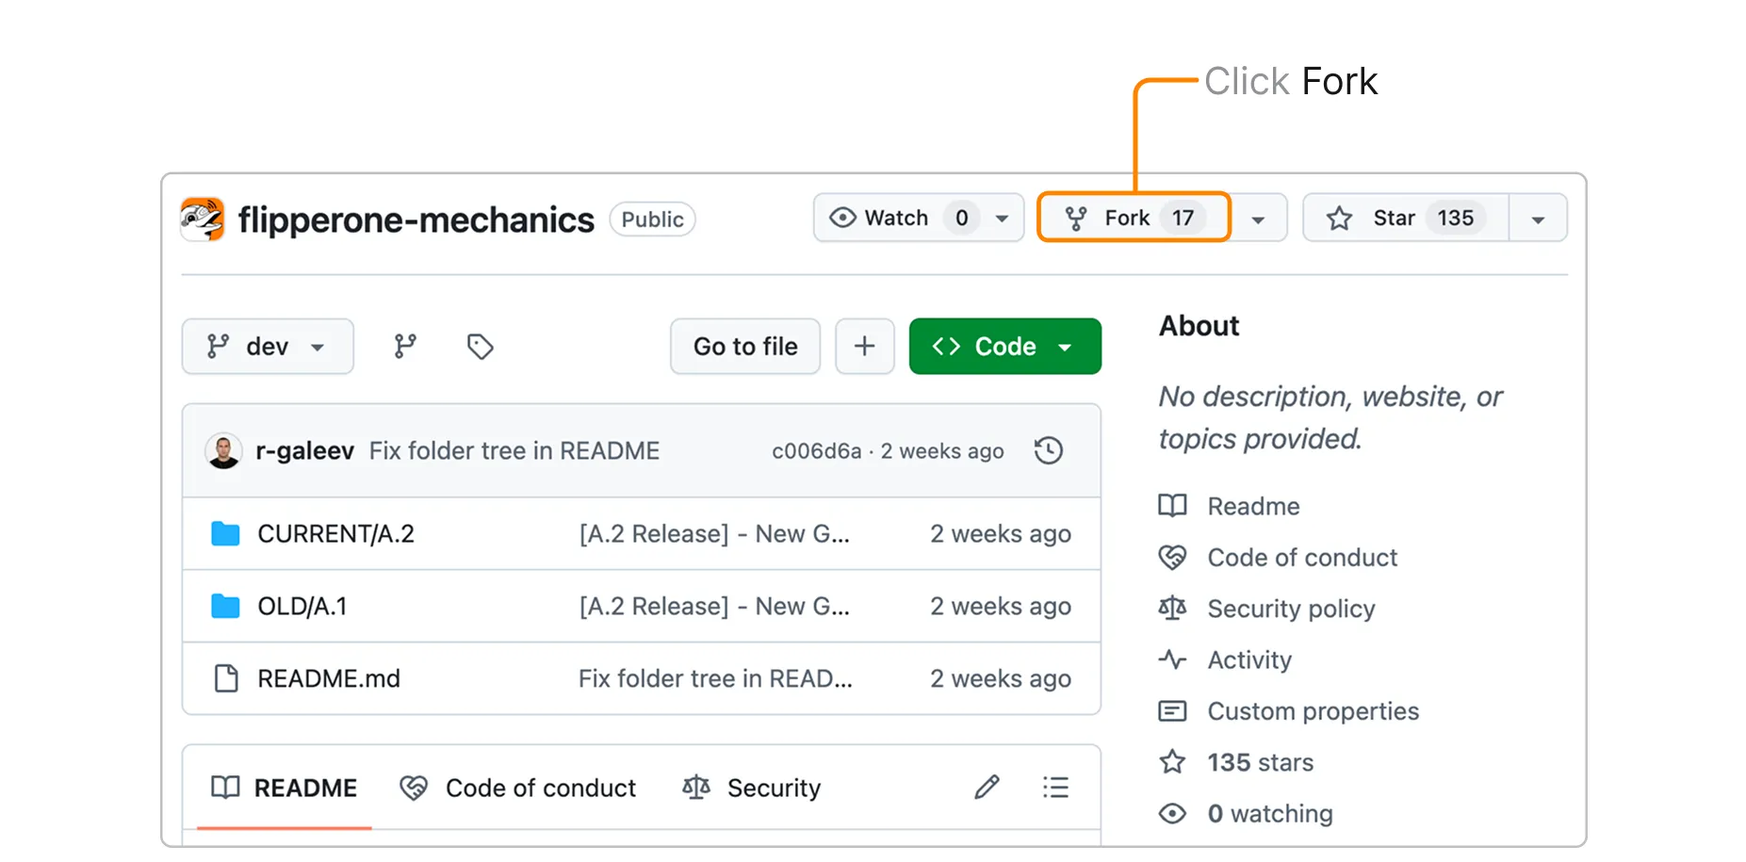Open the CURRENT/A.2 folder

[335, 534]
